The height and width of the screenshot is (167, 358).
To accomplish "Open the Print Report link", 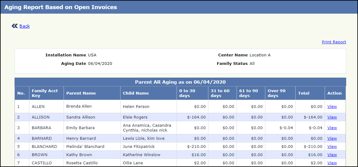I will tap(334, 42).
